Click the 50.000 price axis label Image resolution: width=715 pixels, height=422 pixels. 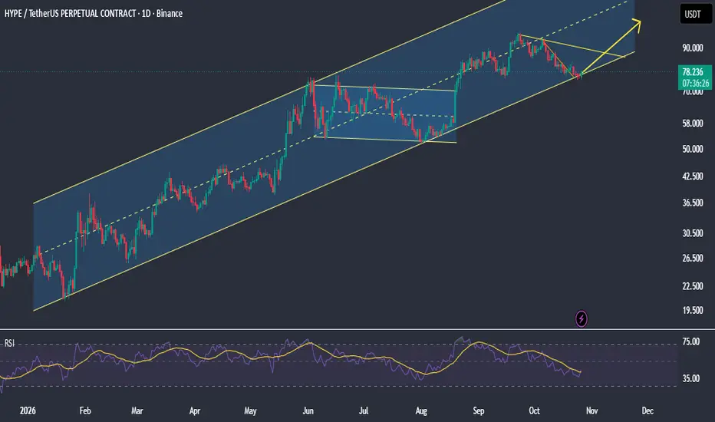[692, 149]
